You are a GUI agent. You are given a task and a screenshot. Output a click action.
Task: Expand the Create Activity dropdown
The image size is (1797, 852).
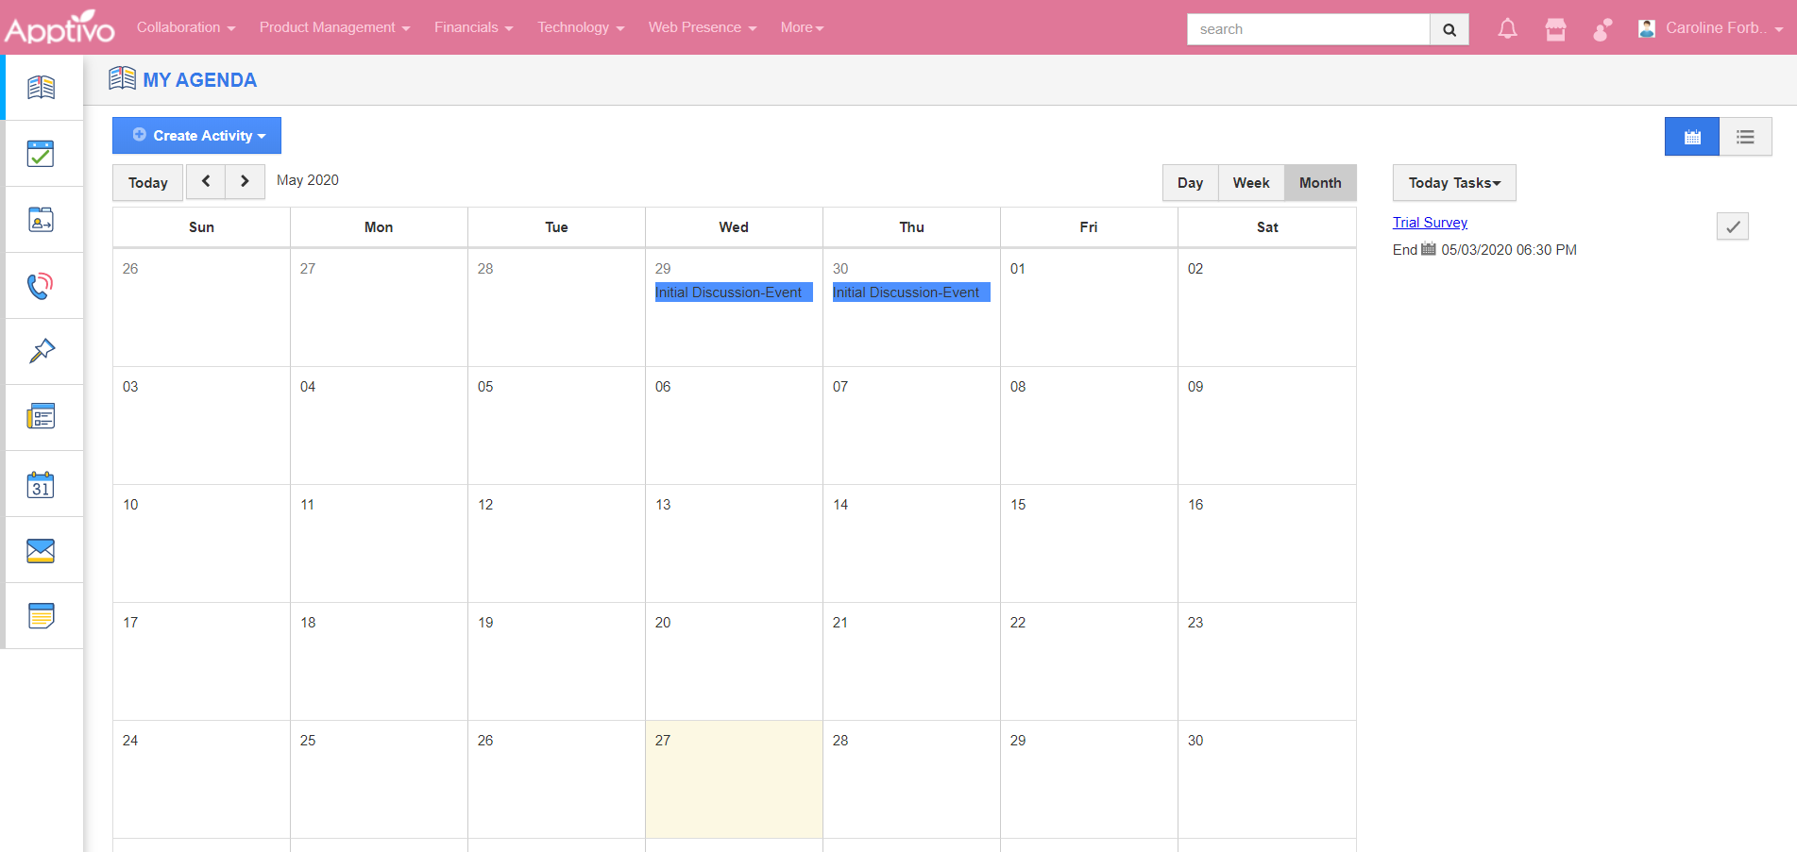pos(196,136)
